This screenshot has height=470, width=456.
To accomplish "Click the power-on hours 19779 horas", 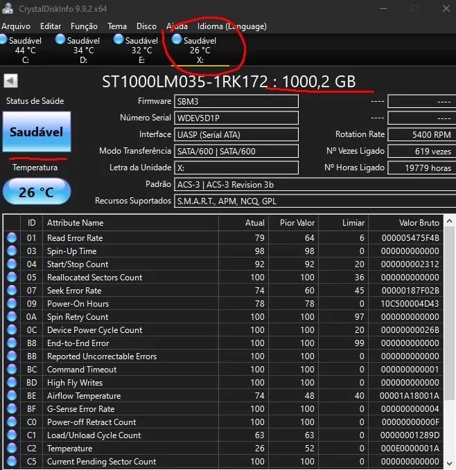I will click(x=422, y=168).
